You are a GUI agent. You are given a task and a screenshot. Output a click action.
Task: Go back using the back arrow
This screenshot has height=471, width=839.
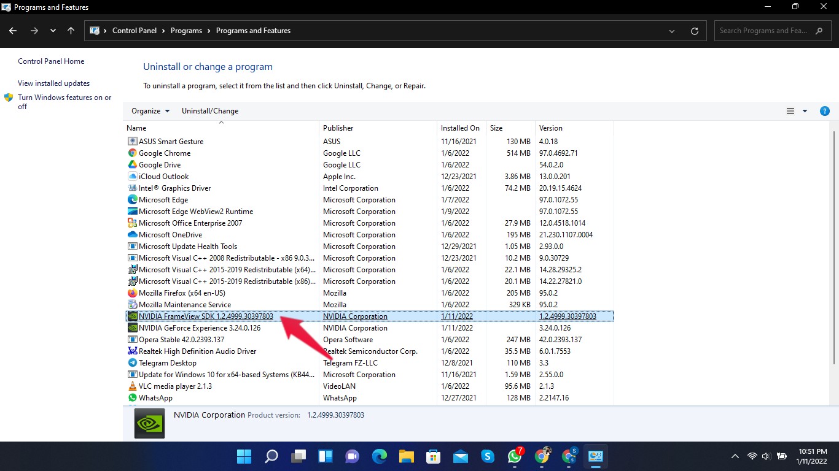[x=13, y=31]
